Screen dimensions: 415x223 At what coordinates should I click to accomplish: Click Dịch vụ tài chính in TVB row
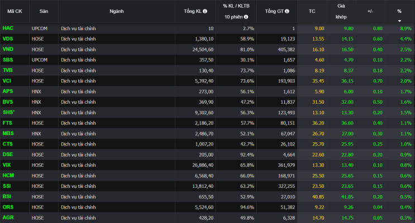pyautogui.click(x=78, y=71)
